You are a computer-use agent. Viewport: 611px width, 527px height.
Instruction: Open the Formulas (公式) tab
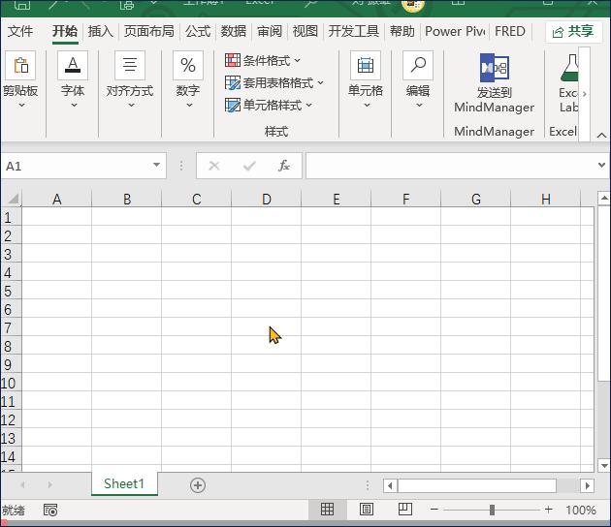[x=198, y=31]
